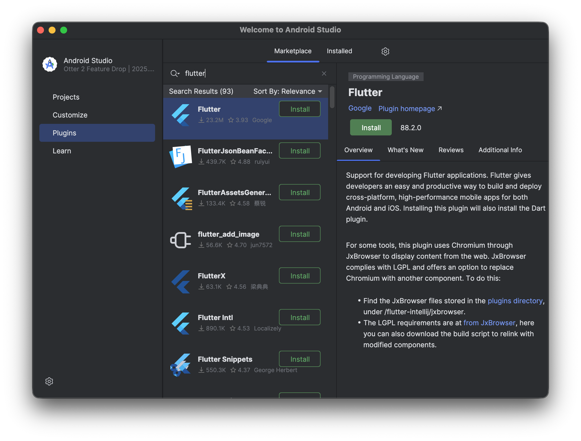Click the flutter_add_image plug icon
This screenshot has width=581, height=441.
181,240
